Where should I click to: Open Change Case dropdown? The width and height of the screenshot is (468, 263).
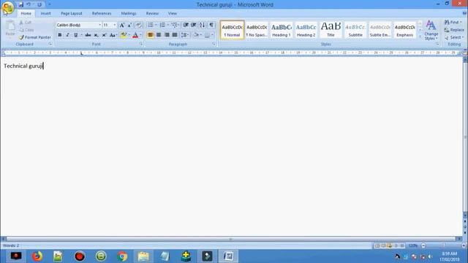point(113,35)
